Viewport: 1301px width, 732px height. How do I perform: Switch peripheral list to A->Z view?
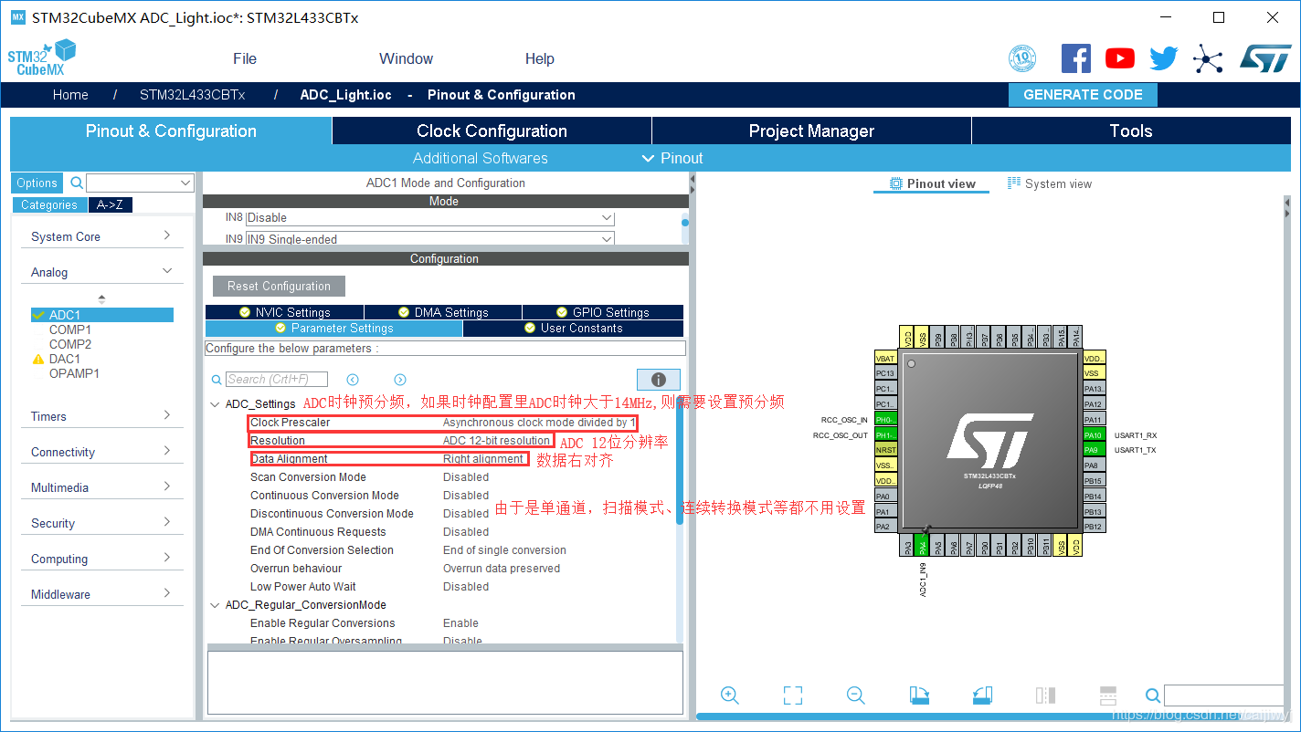pos(111,205)
